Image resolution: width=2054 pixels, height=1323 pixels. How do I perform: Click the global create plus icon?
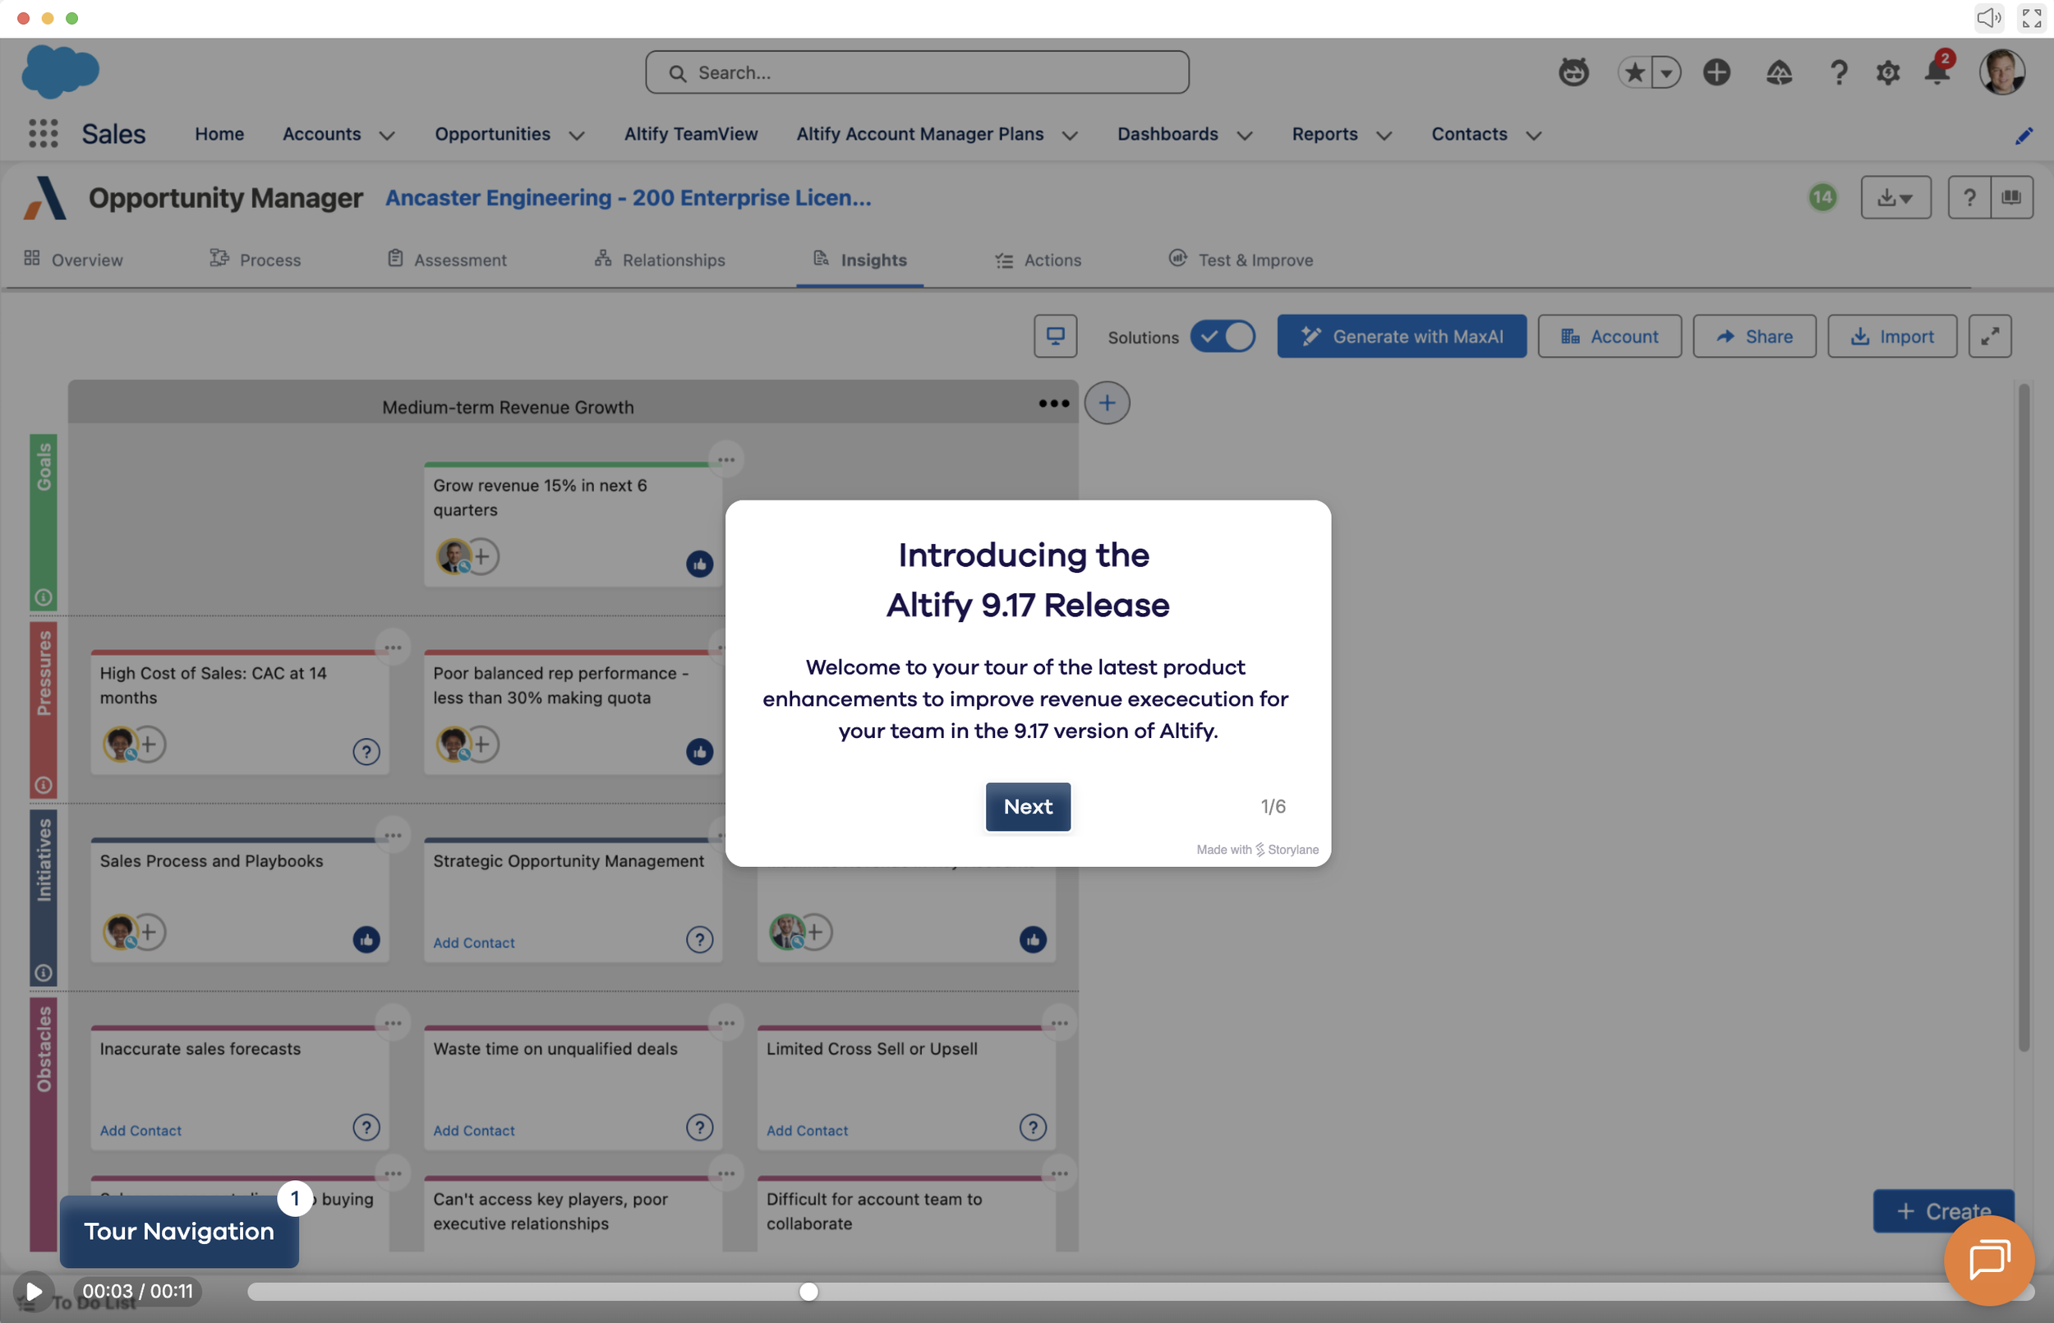(x=1716, y=72)
